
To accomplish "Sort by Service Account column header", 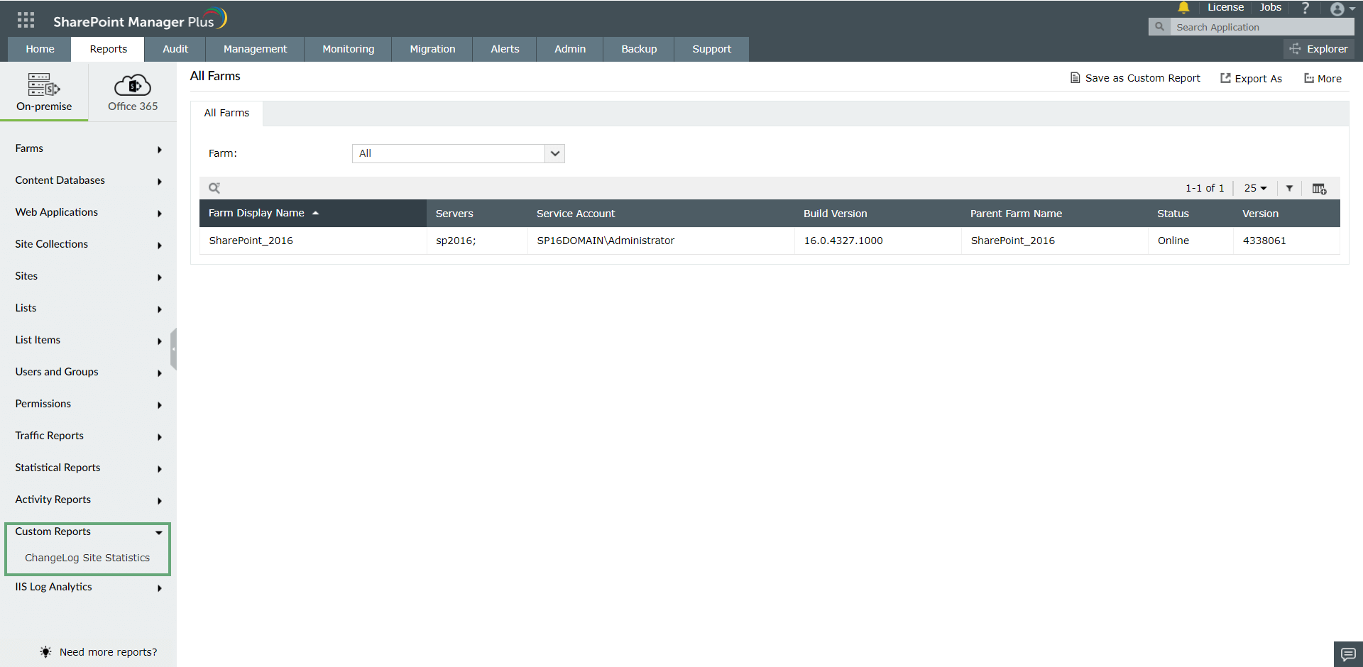I will click(661, 213).
